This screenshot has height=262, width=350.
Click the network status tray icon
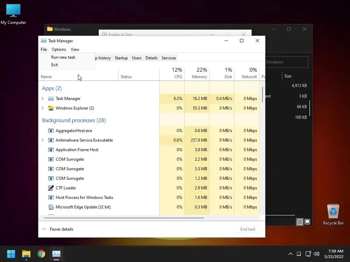308,254
